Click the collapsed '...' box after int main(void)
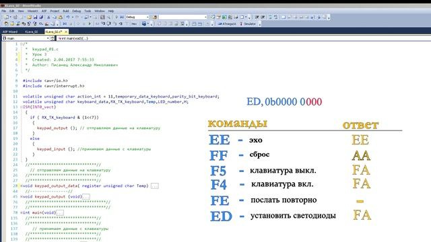The width and height of the screenshot is (431, 242). click(60, 212)
